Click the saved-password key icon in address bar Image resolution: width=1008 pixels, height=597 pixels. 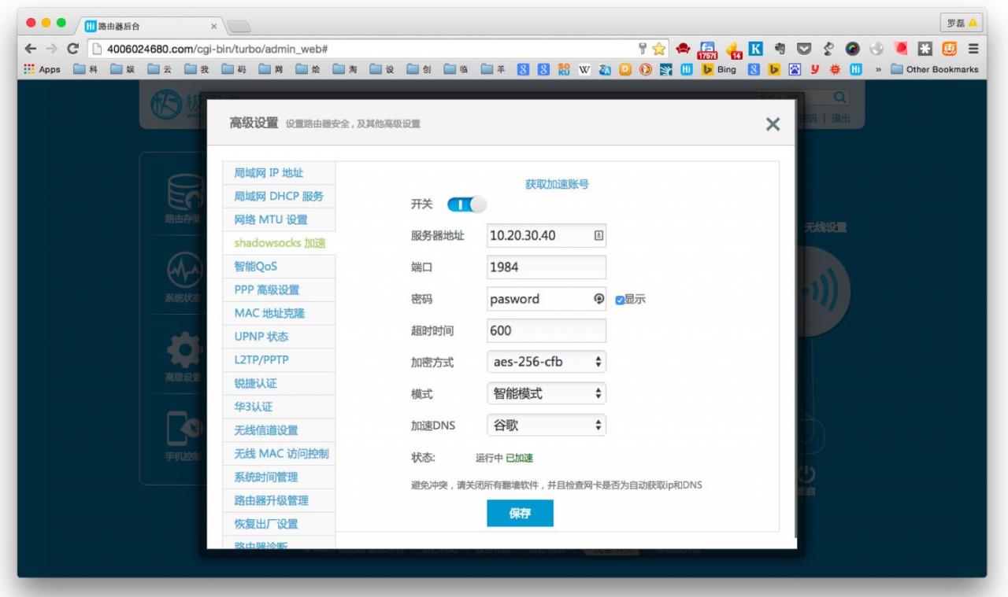tap(643, 49)
